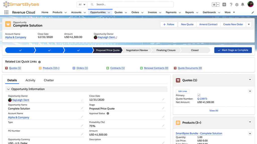The width and height of the screenshot is (257, 144).
Task: Open more actions dropdown next to Create New Order
Action: coord(249,24)
